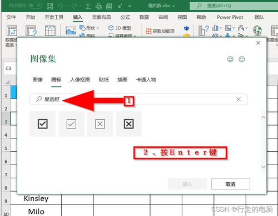
Task: Clear the search text with the X
Action: coord(239,99)
